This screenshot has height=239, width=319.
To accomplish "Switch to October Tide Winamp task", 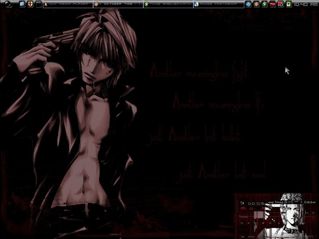I will click(x=118, y=4).
